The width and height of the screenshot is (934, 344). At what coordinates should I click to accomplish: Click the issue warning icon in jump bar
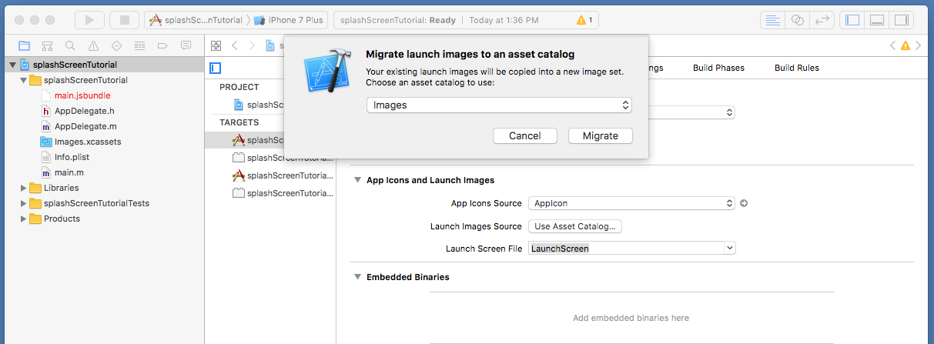pos(906,45)
